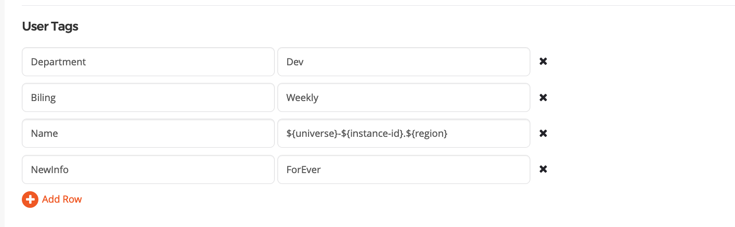Focus the Name tag key field
This screenshot has width=735, height=227.
[148, 133]
